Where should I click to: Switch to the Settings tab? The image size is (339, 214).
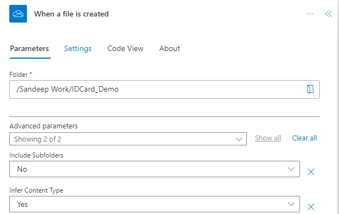coord(78,48)
